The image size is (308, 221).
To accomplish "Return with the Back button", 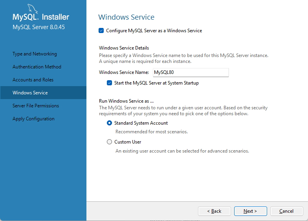I will tap(214, 211).
